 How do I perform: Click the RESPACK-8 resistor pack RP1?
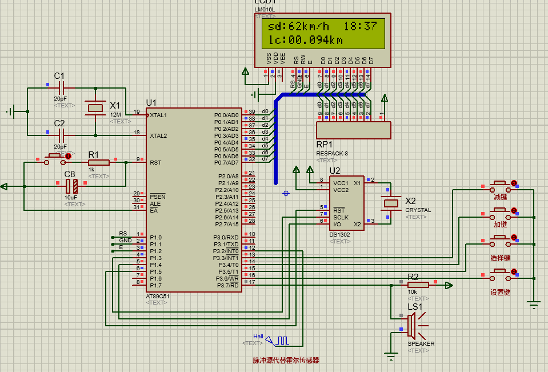pos(354,130)
